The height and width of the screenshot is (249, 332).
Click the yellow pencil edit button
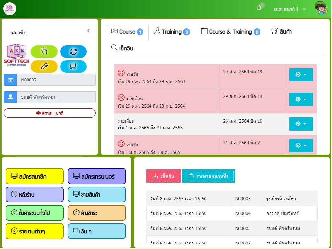click(44, 67)
